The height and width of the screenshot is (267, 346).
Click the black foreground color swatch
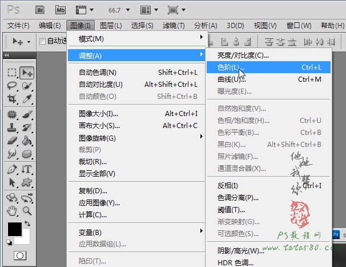(x=15, y=229)
